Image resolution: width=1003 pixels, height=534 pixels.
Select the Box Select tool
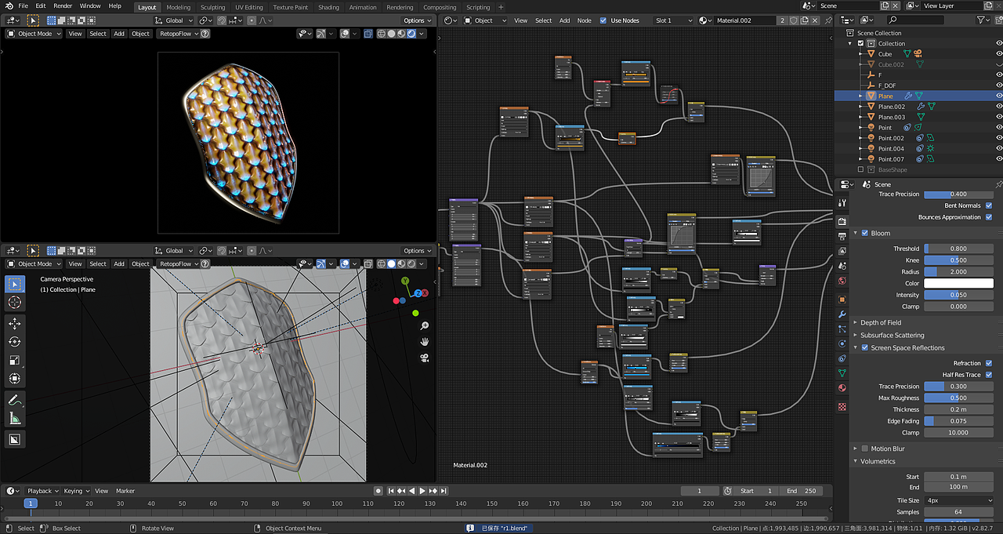(x=13, y=285)
